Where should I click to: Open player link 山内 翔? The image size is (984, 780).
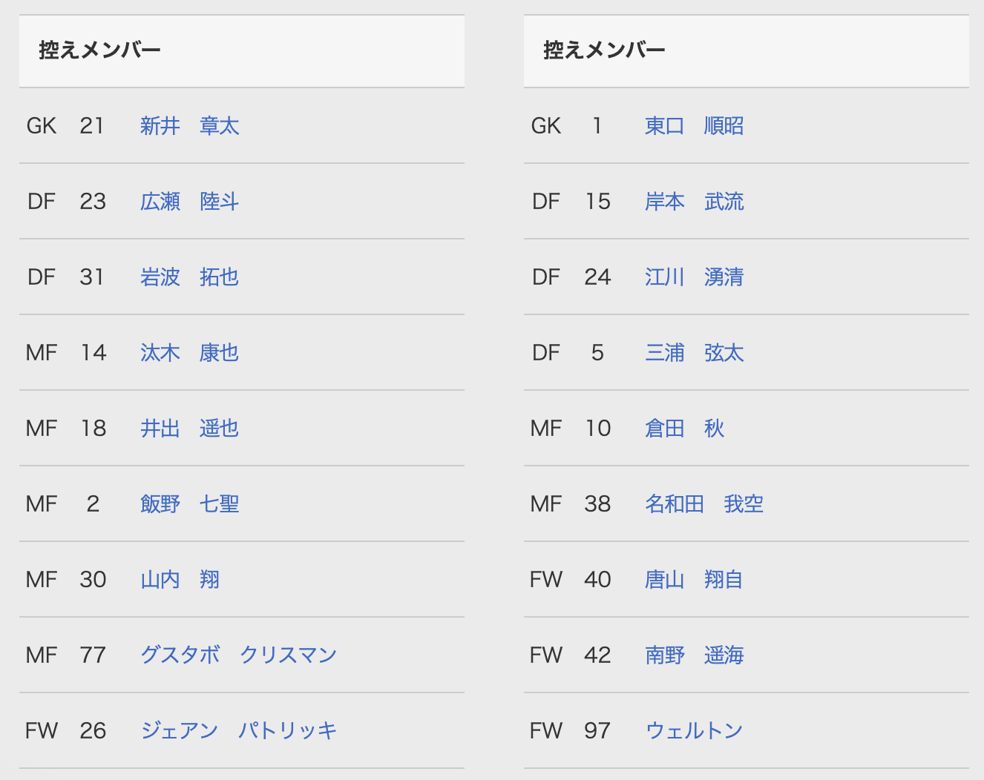[x=180, y=580]
